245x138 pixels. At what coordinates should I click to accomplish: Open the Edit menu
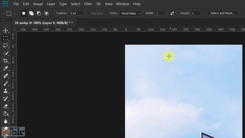(26, 4)
